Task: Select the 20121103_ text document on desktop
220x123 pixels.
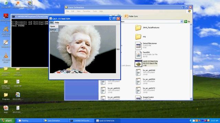Action: 18,109
